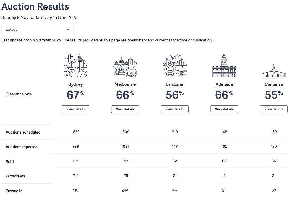Click Melbourne's Sold value of 718
289x198 pixels.
(x=125, y=161)
